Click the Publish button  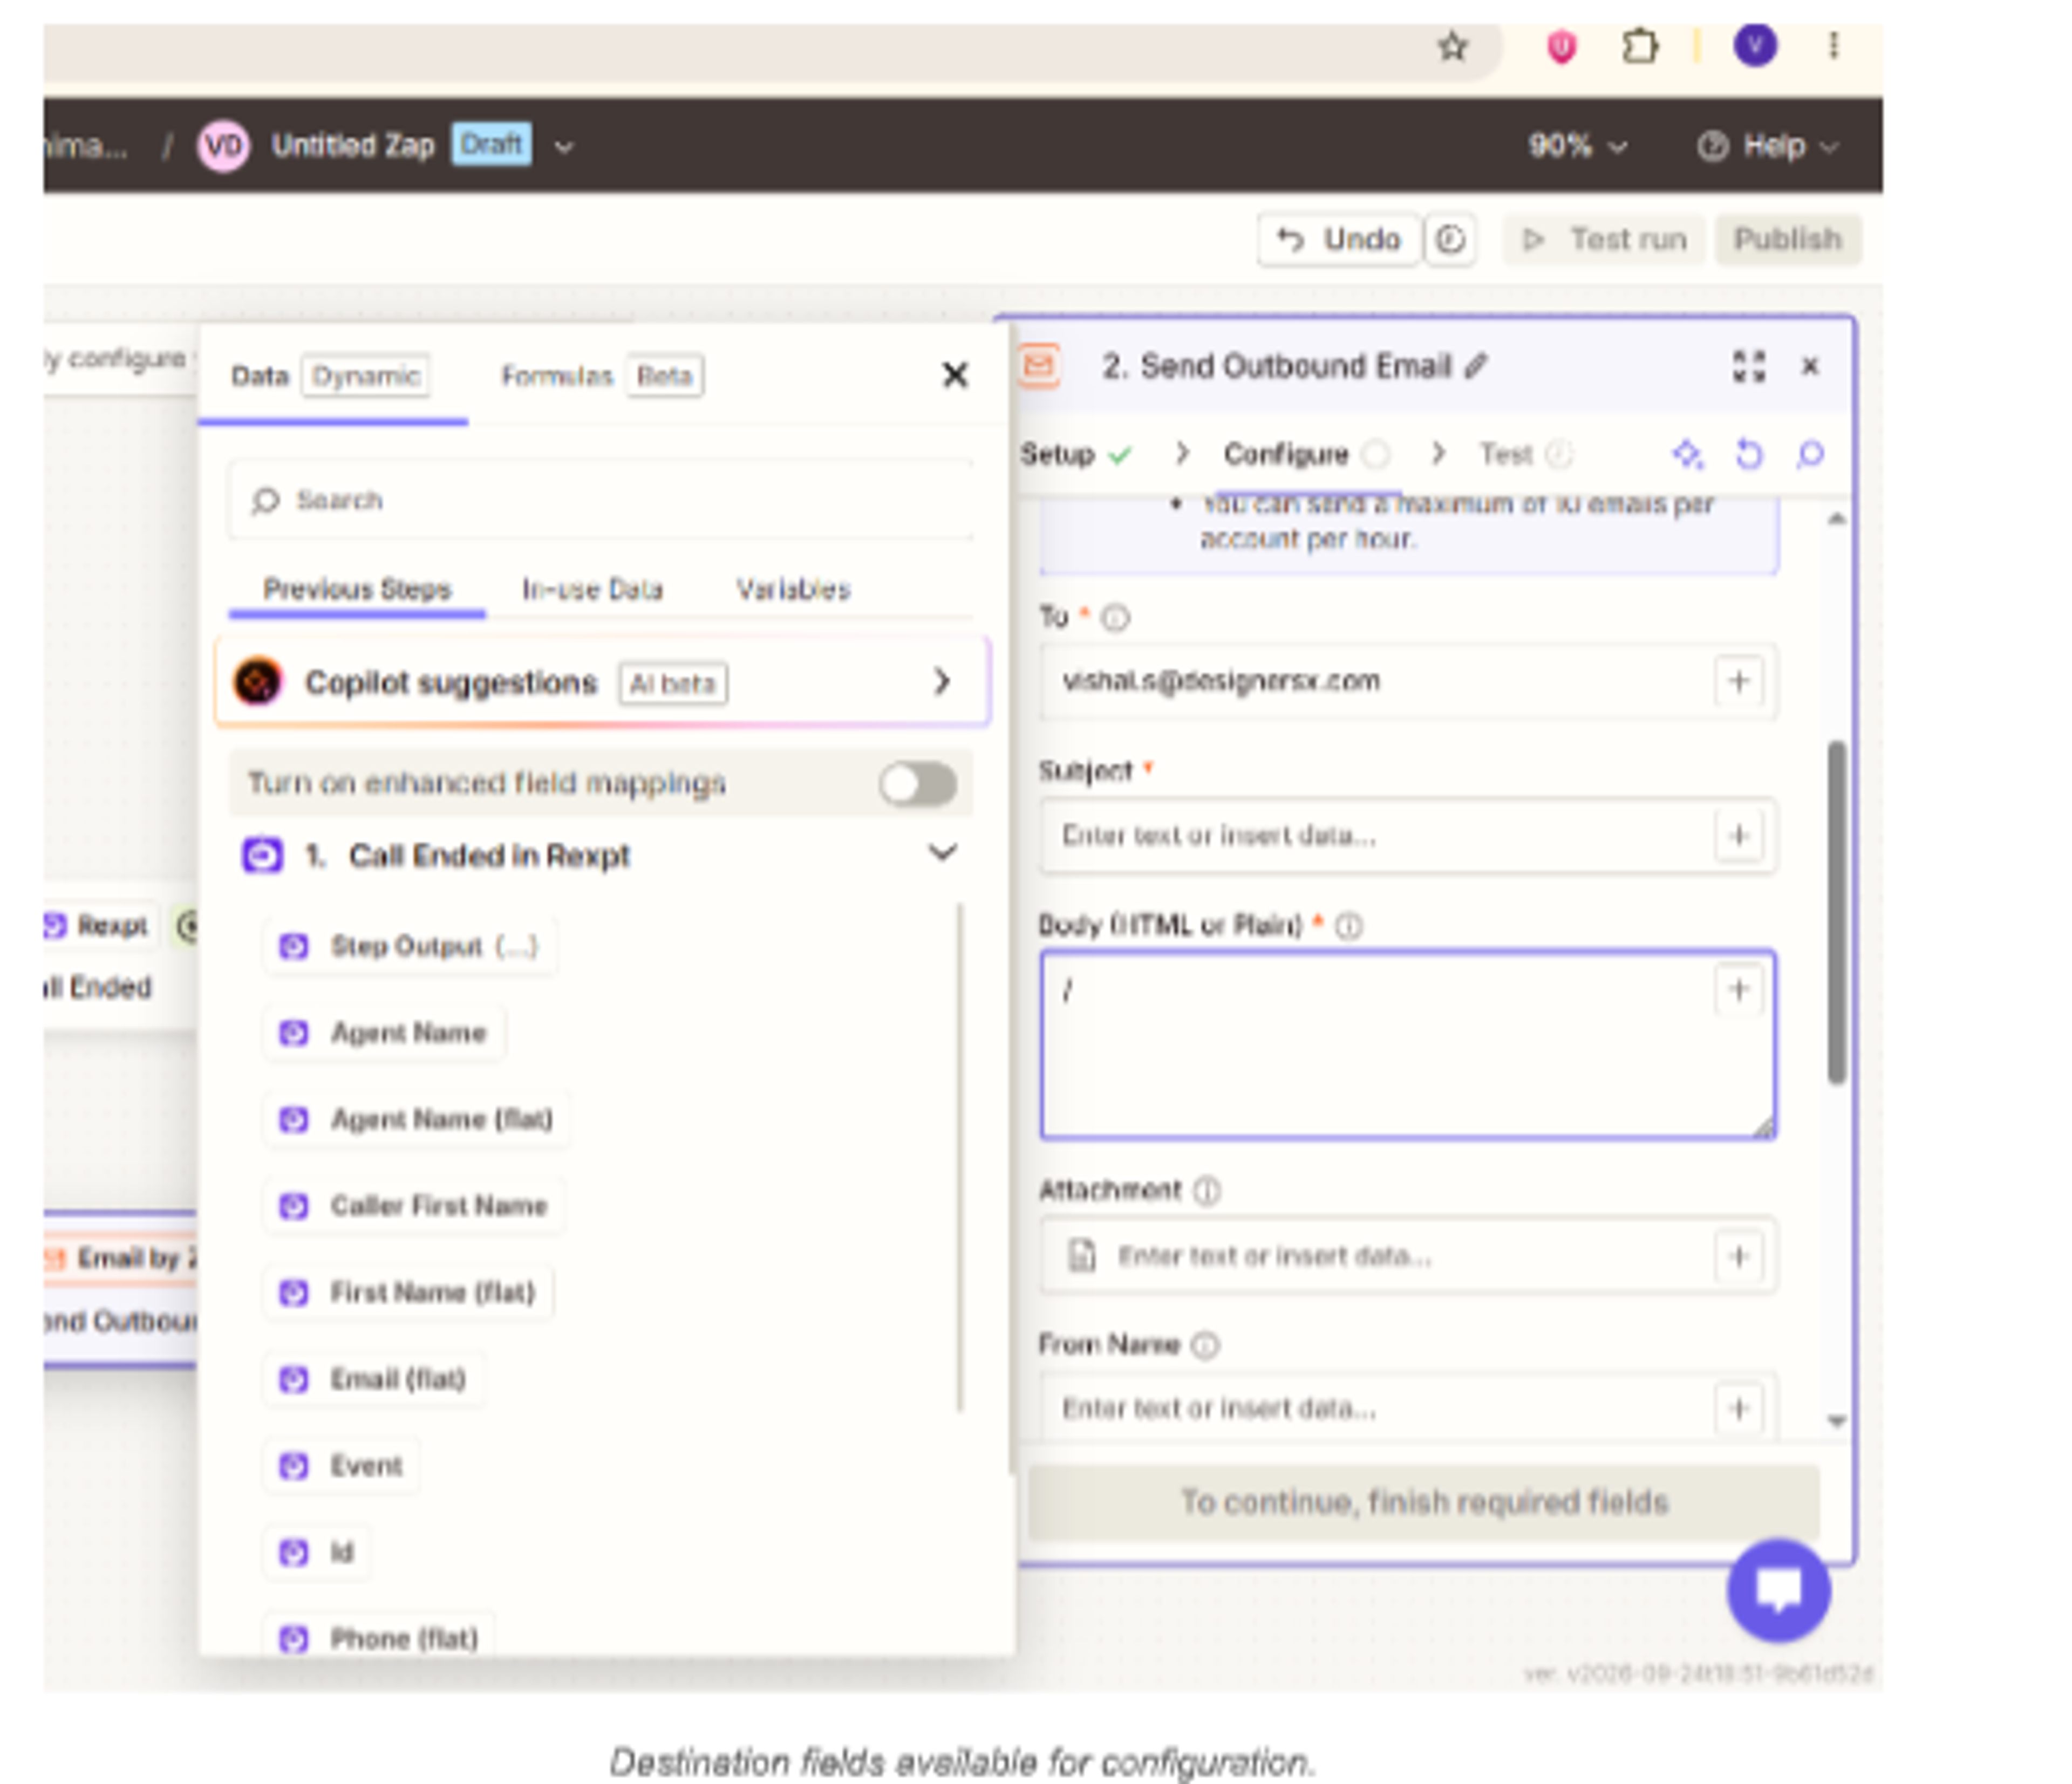[x=1787, y=239]
